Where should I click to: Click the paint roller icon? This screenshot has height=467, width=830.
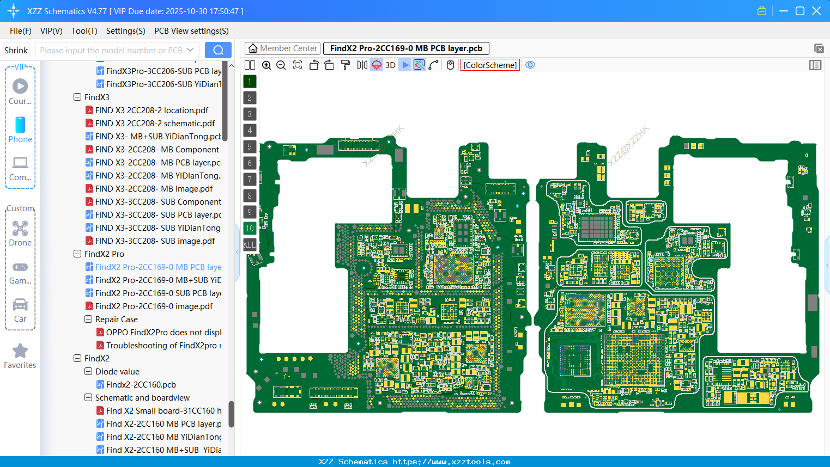pyautogui.click(x=346, y=65)
